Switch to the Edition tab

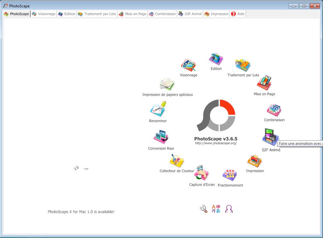click(66, 14)
